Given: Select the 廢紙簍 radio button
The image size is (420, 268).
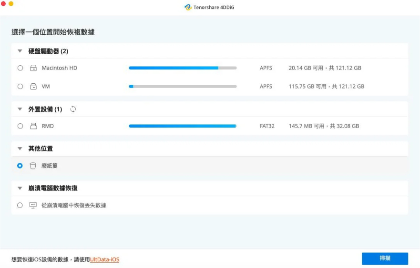Looking at the screenshot, I should (x=20, y=166).
